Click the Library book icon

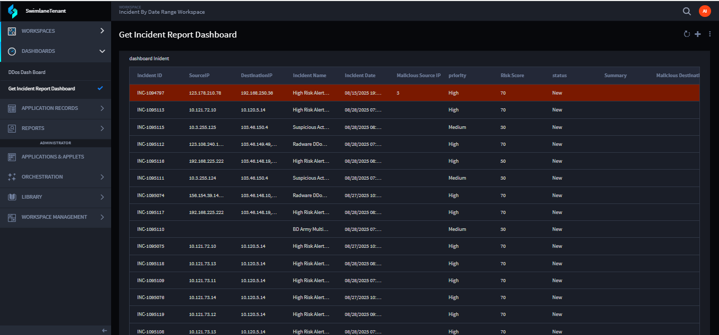[x=12, y=197]
